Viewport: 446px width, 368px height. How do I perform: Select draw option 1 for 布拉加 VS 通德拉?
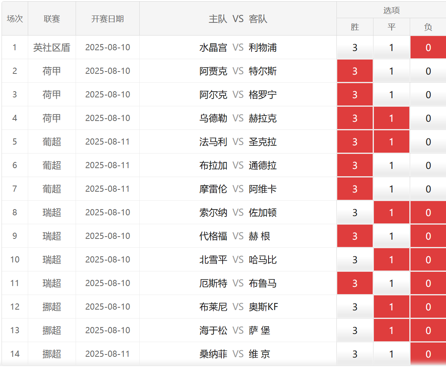point(391,165)
